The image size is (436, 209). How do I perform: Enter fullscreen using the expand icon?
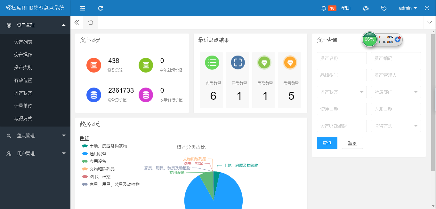click(427, 8)
